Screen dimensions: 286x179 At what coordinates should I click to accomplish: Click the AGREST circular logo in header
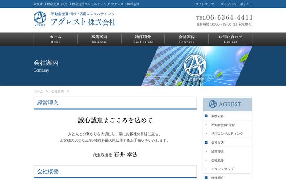click(40, 19)
